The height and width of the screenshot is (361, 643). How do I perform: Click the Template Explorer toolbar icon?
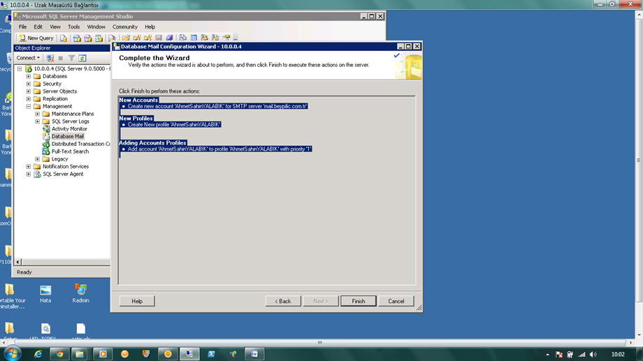coord(215,38)
